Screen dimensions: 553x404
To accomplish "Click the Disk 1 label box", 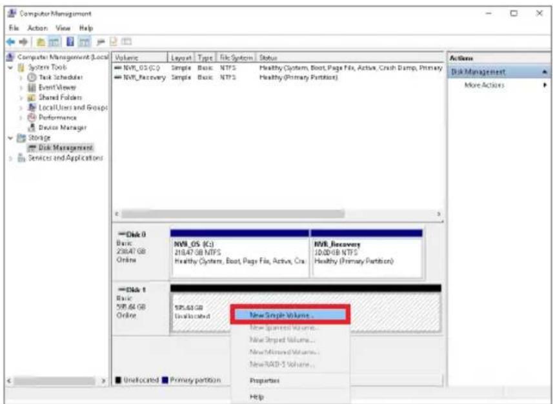I will pos(141,308).
